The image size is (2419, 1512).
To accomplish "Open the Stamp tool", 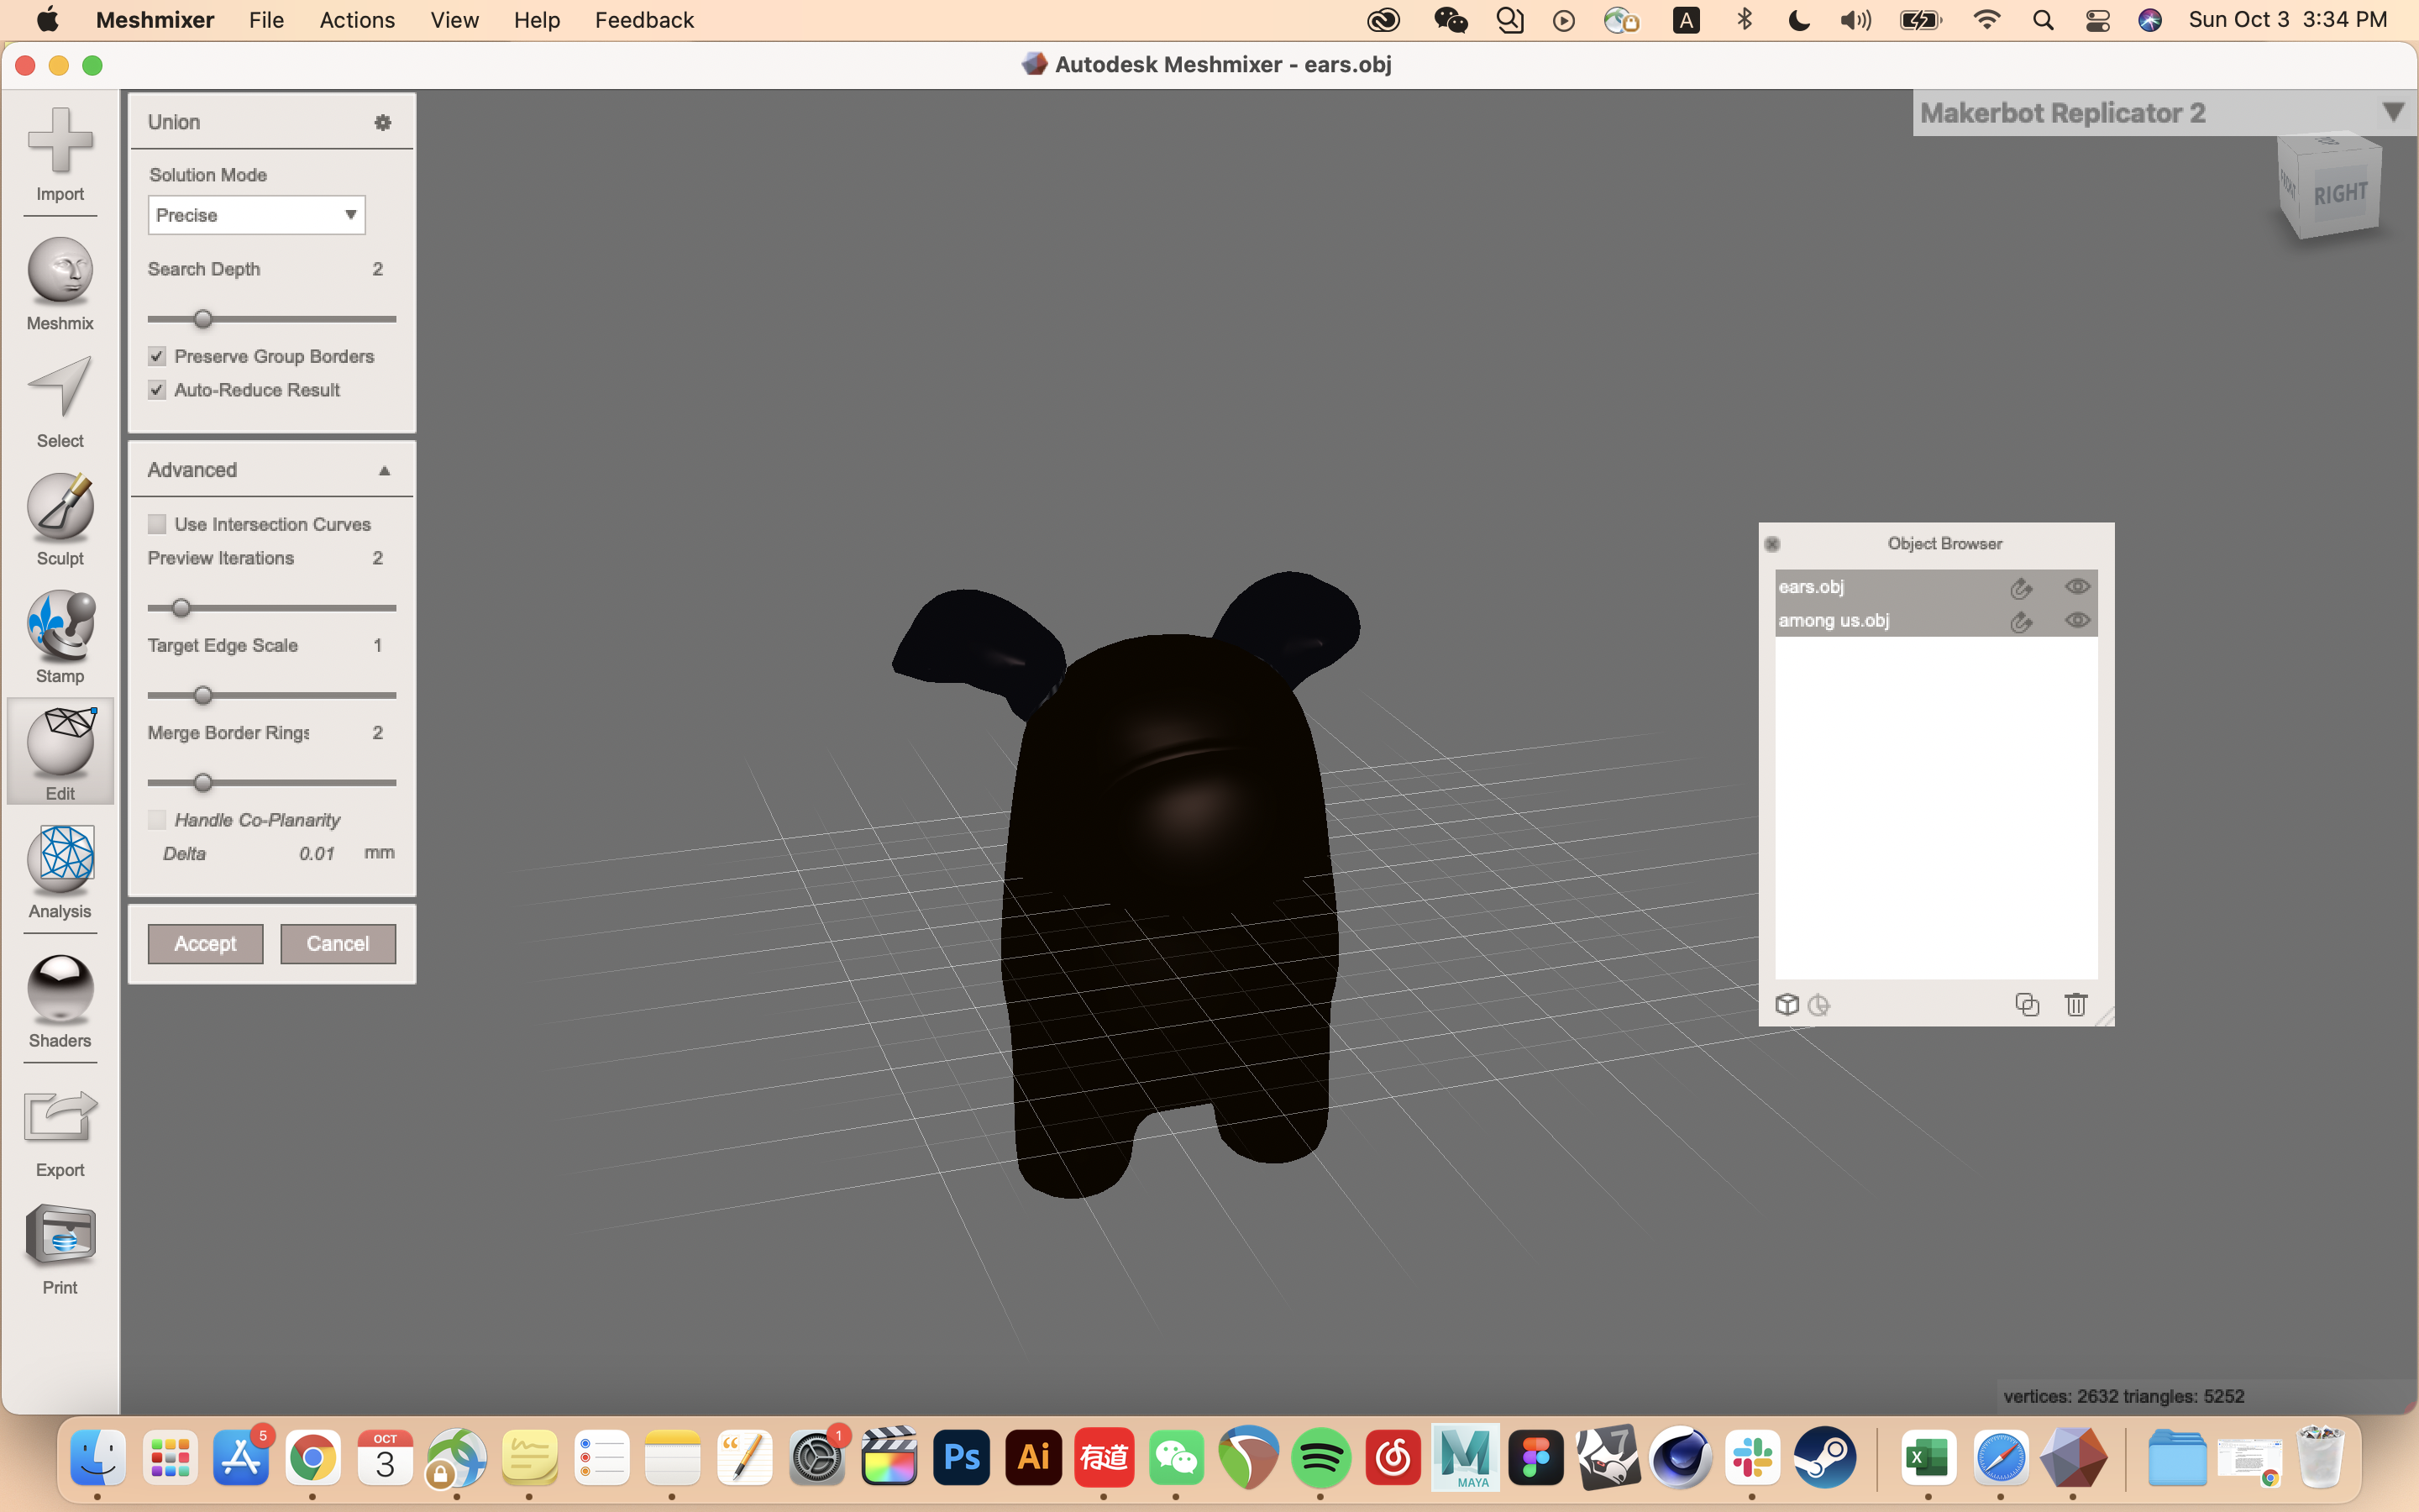I will [60, 637].
